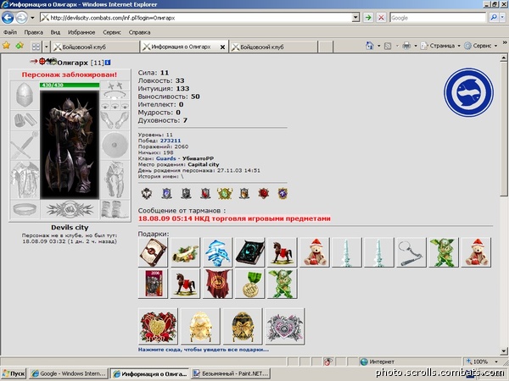Screen dimensions: 509x381
Task: Click the crossed swords weapon slot
Action: pyautogui.click(x=25, y=146)
